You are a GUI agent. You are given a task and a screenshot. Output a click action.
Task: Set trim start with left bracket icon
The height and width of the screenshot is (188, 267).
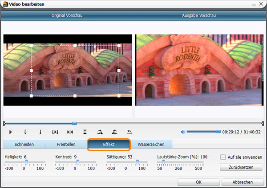coord(25,132)
